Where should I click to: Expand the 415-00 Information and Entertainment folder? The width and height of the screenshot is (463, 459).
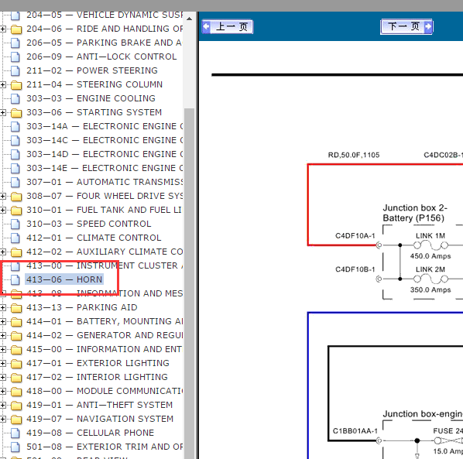pyautogui.click(x=2, y=349)
